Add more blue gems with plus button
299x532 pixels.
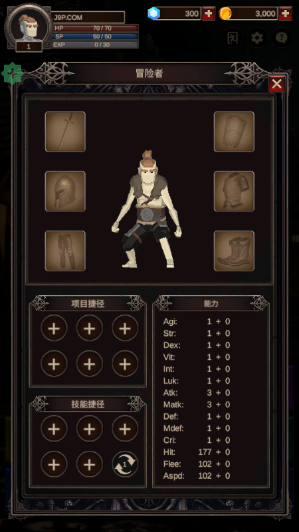pyautogui.click(x=209, y=13)
